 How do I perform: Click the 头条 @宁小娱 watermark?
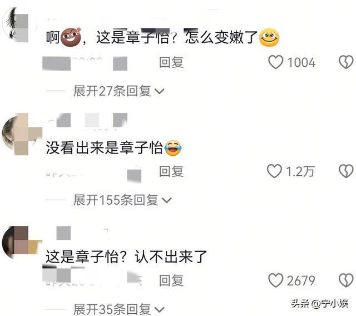click(x=319, y=303)
